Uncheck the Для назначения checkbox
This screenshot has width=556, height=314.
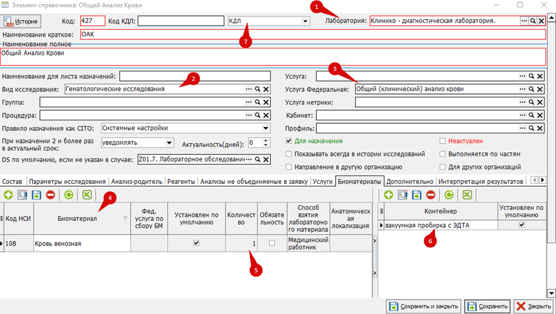click(x=289, y=141)
